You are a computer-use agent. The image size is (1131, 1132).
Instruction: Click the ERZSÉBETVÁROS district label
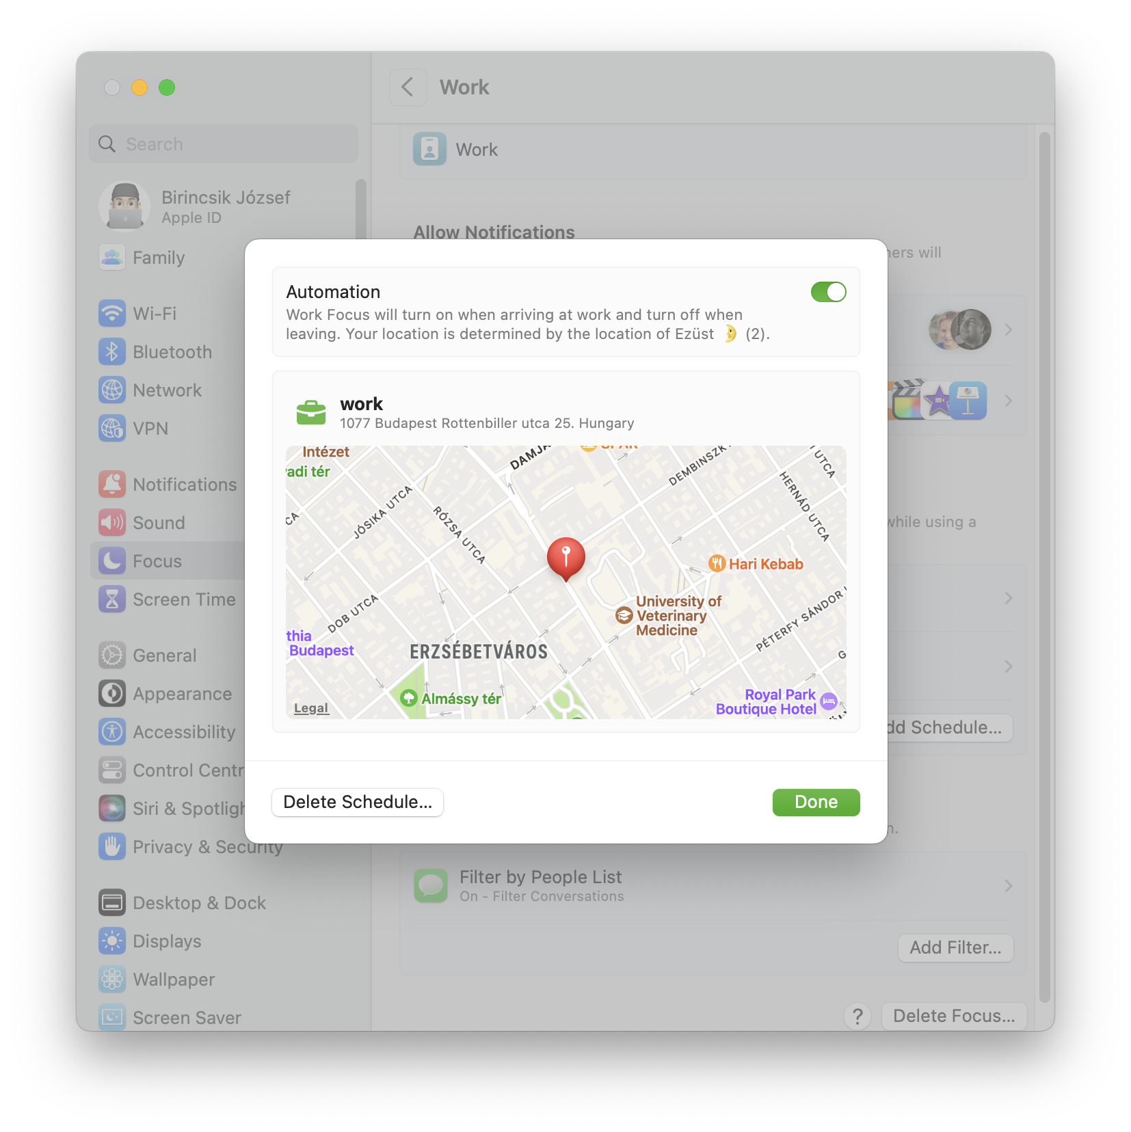tap(479, 651)
